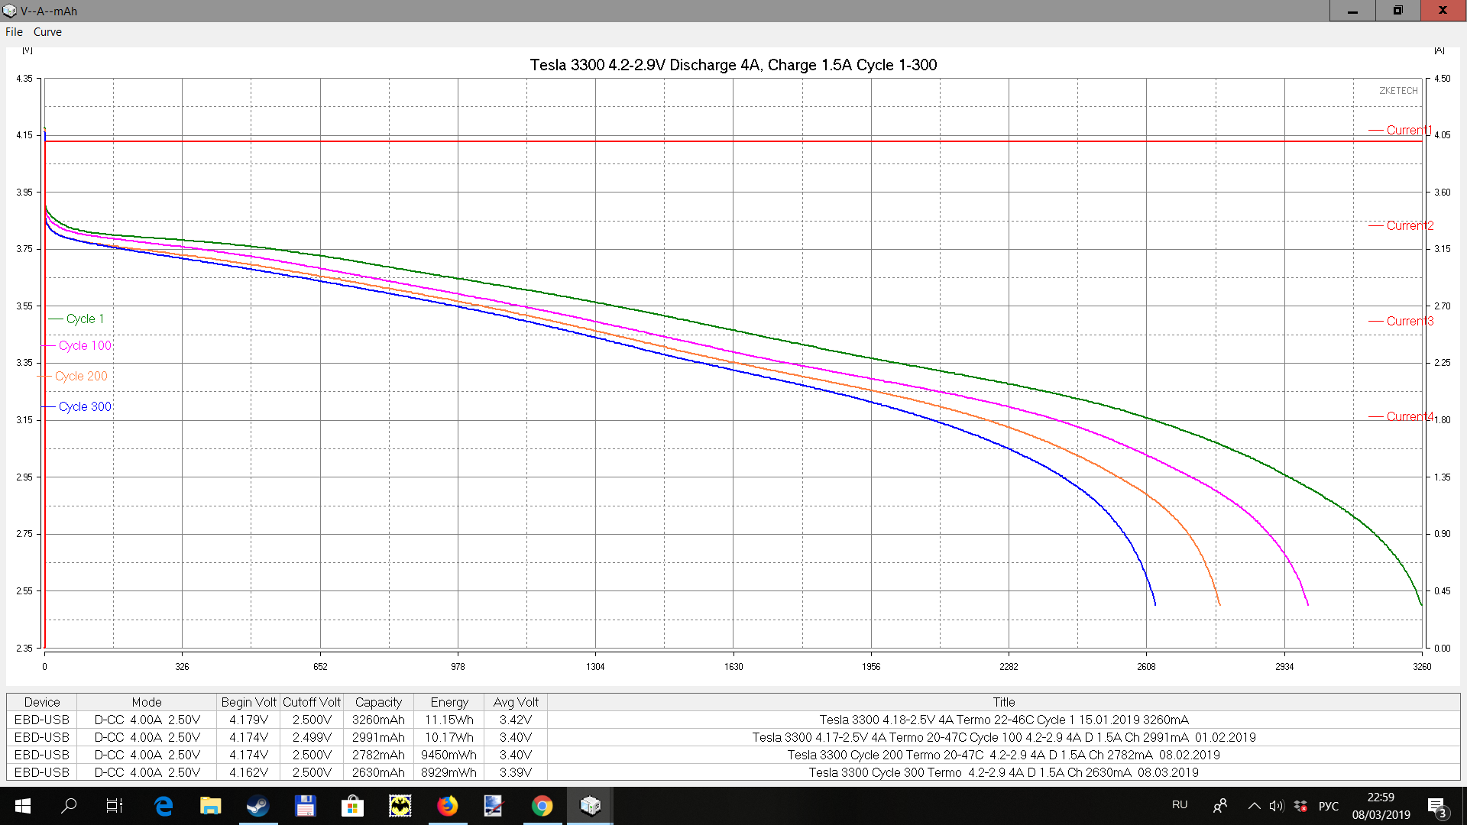
Task: Open File Explorer from taskbar
Action: [210, 806]
